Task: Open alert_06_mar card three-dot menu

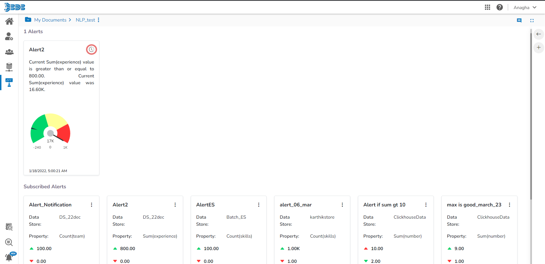Action: coord(342,205)
